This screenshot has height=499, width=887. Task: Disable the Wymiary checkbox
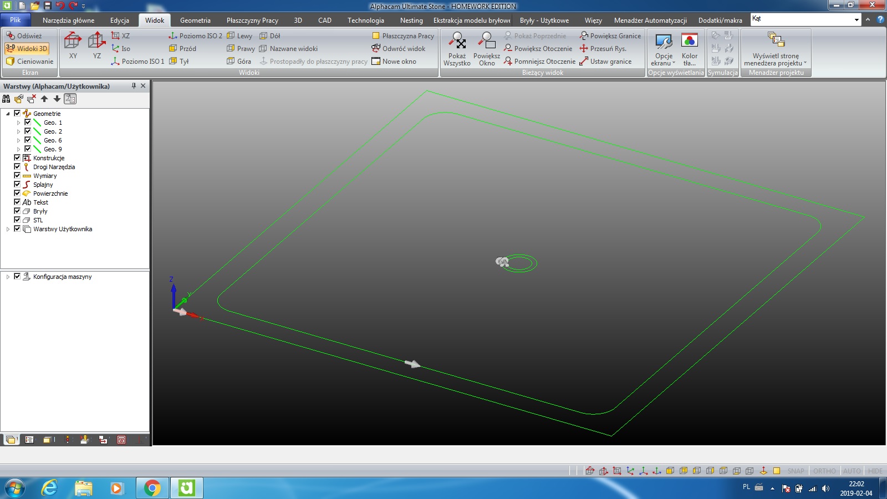[x=17, y=176]
